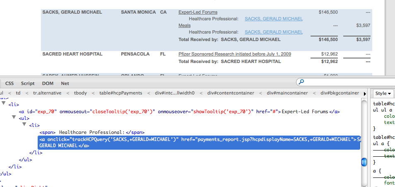Switch to the Script tab
The height and width of the screenshot is (187, 395).
pos(28,83)
